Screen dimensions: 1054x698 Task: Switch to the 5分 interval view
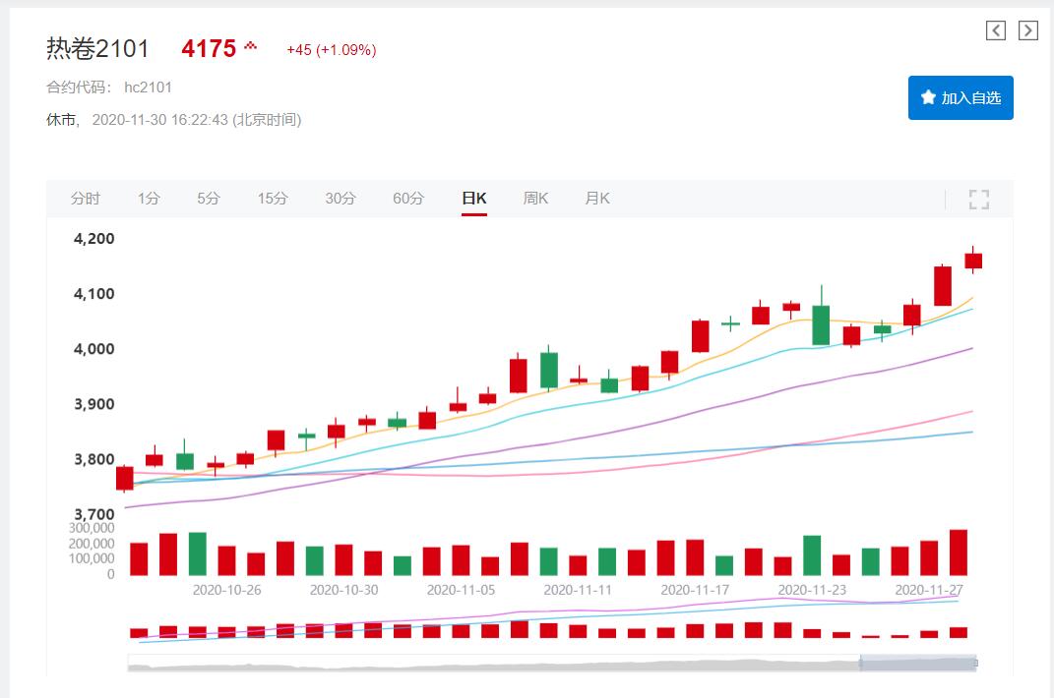coord(208,199)
